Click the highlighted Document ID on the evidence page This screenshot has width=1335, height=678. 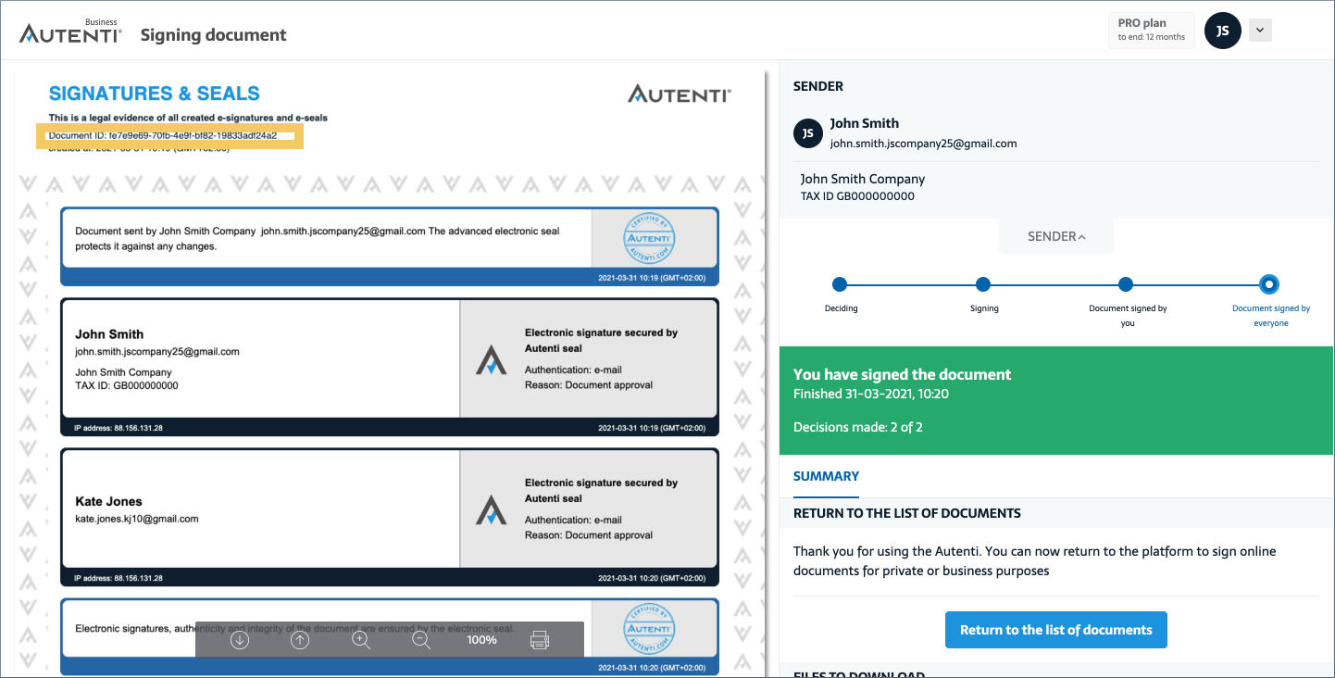coord(170,135)
